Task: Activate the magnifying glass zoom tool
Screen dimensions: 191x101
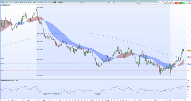Action: [x=4, y=3]
